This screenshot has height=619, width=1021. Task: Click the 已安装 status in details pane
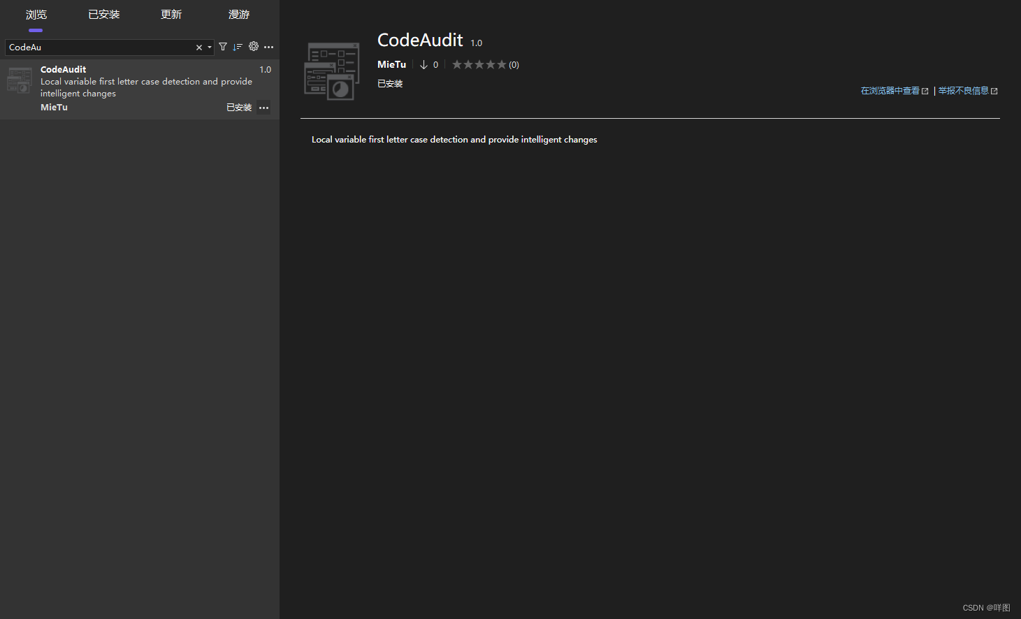(x=390, y=84)
